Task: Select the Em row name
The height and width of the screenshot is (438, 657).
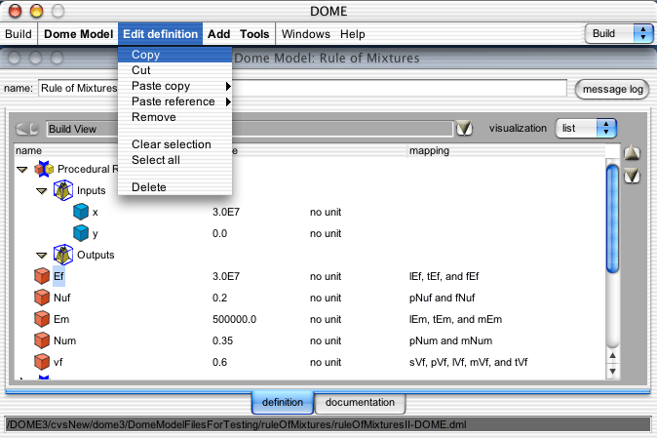Action: click(x=61, y=319)
